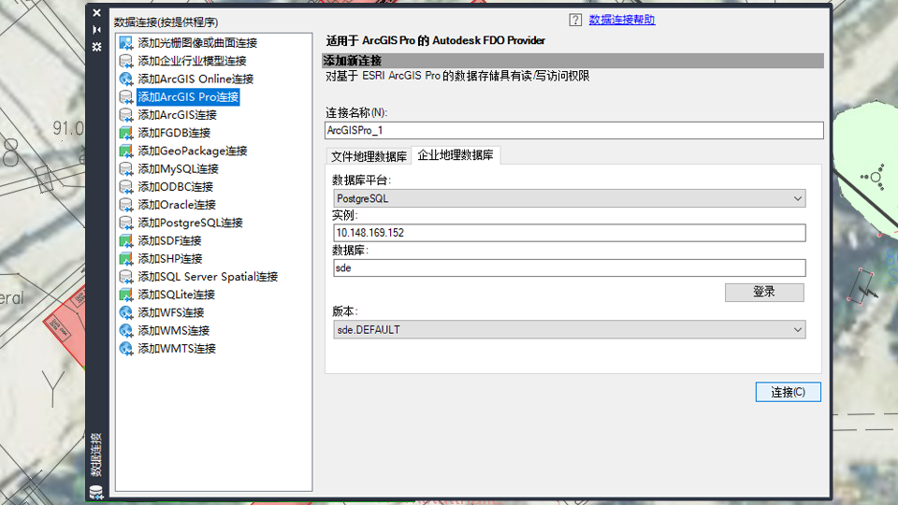Image resolution: width=898 pixels, height=505 pixels.
Task: Select 添加GeoPackage连接 provider
Action: click(x=193, y=151)
